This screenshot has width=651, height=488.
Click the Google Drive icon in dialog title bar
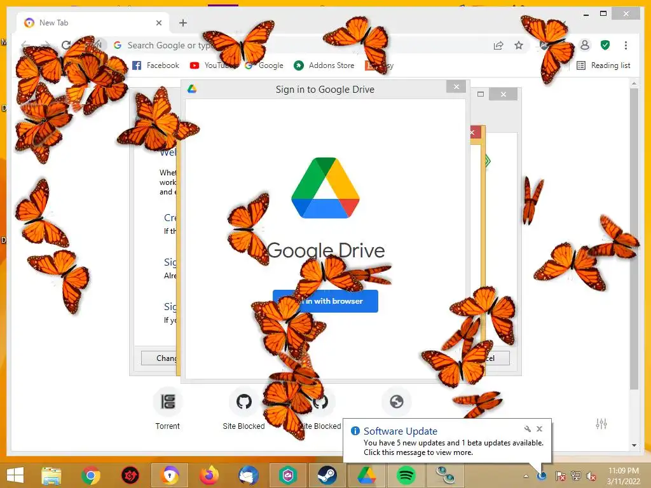[191, 89]
